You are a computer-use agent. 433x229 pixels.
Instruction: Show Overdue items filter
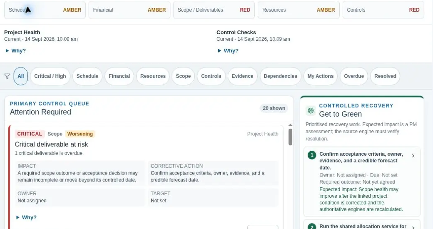pos(354,76)
